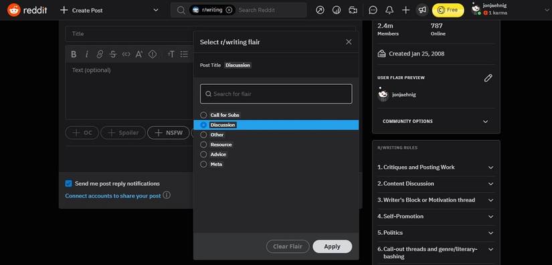Click the search magnifier icon in header
This screenshot has height=265, width=552.
pos(181,10)
